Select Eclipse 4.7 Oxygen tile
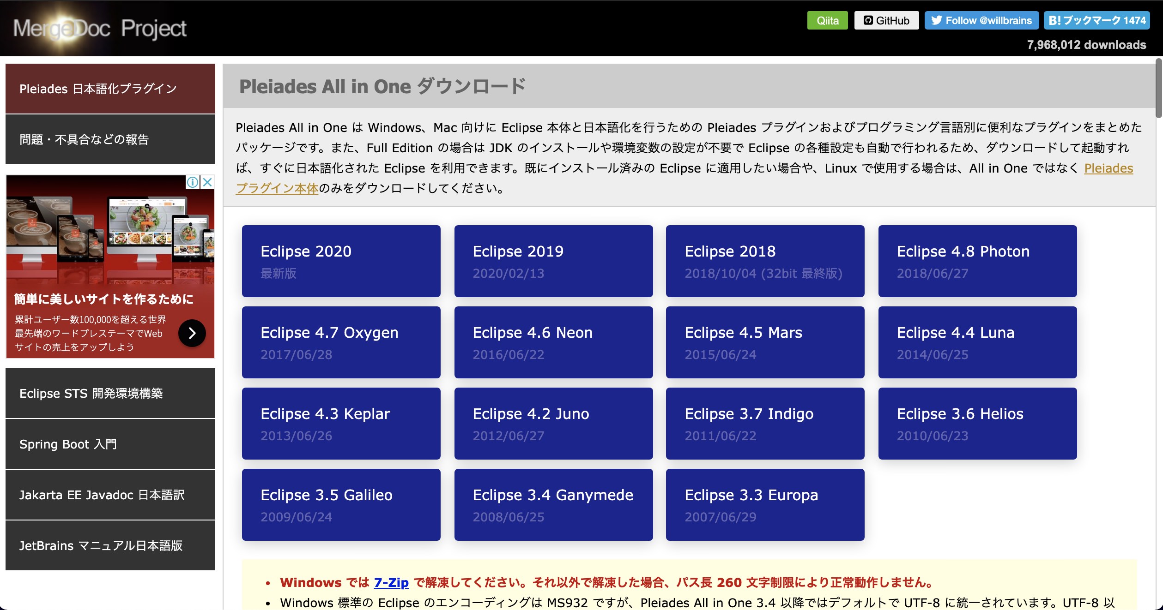Image resolution: width=1163 pixels, height=610 pixels. point(341,342)
